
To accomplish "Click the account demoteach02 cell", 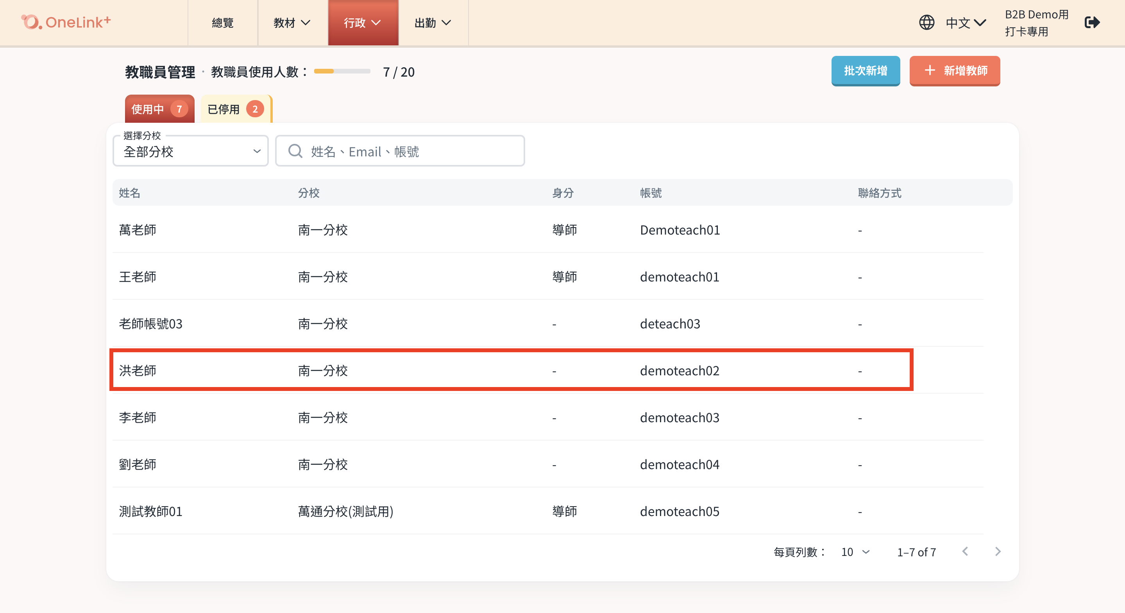I will point(680,371).
